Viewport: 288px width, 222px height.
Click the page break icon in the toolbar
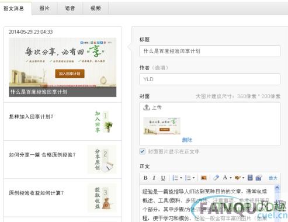tap(250, 178)
